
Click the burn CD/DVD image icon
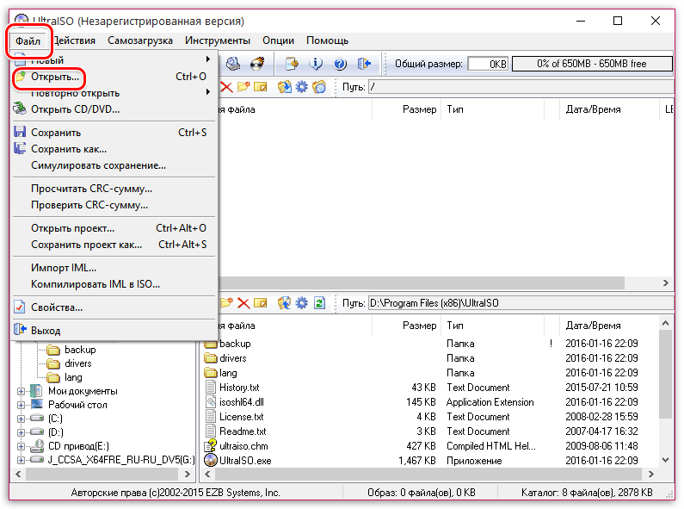click(x=257, y=64)
